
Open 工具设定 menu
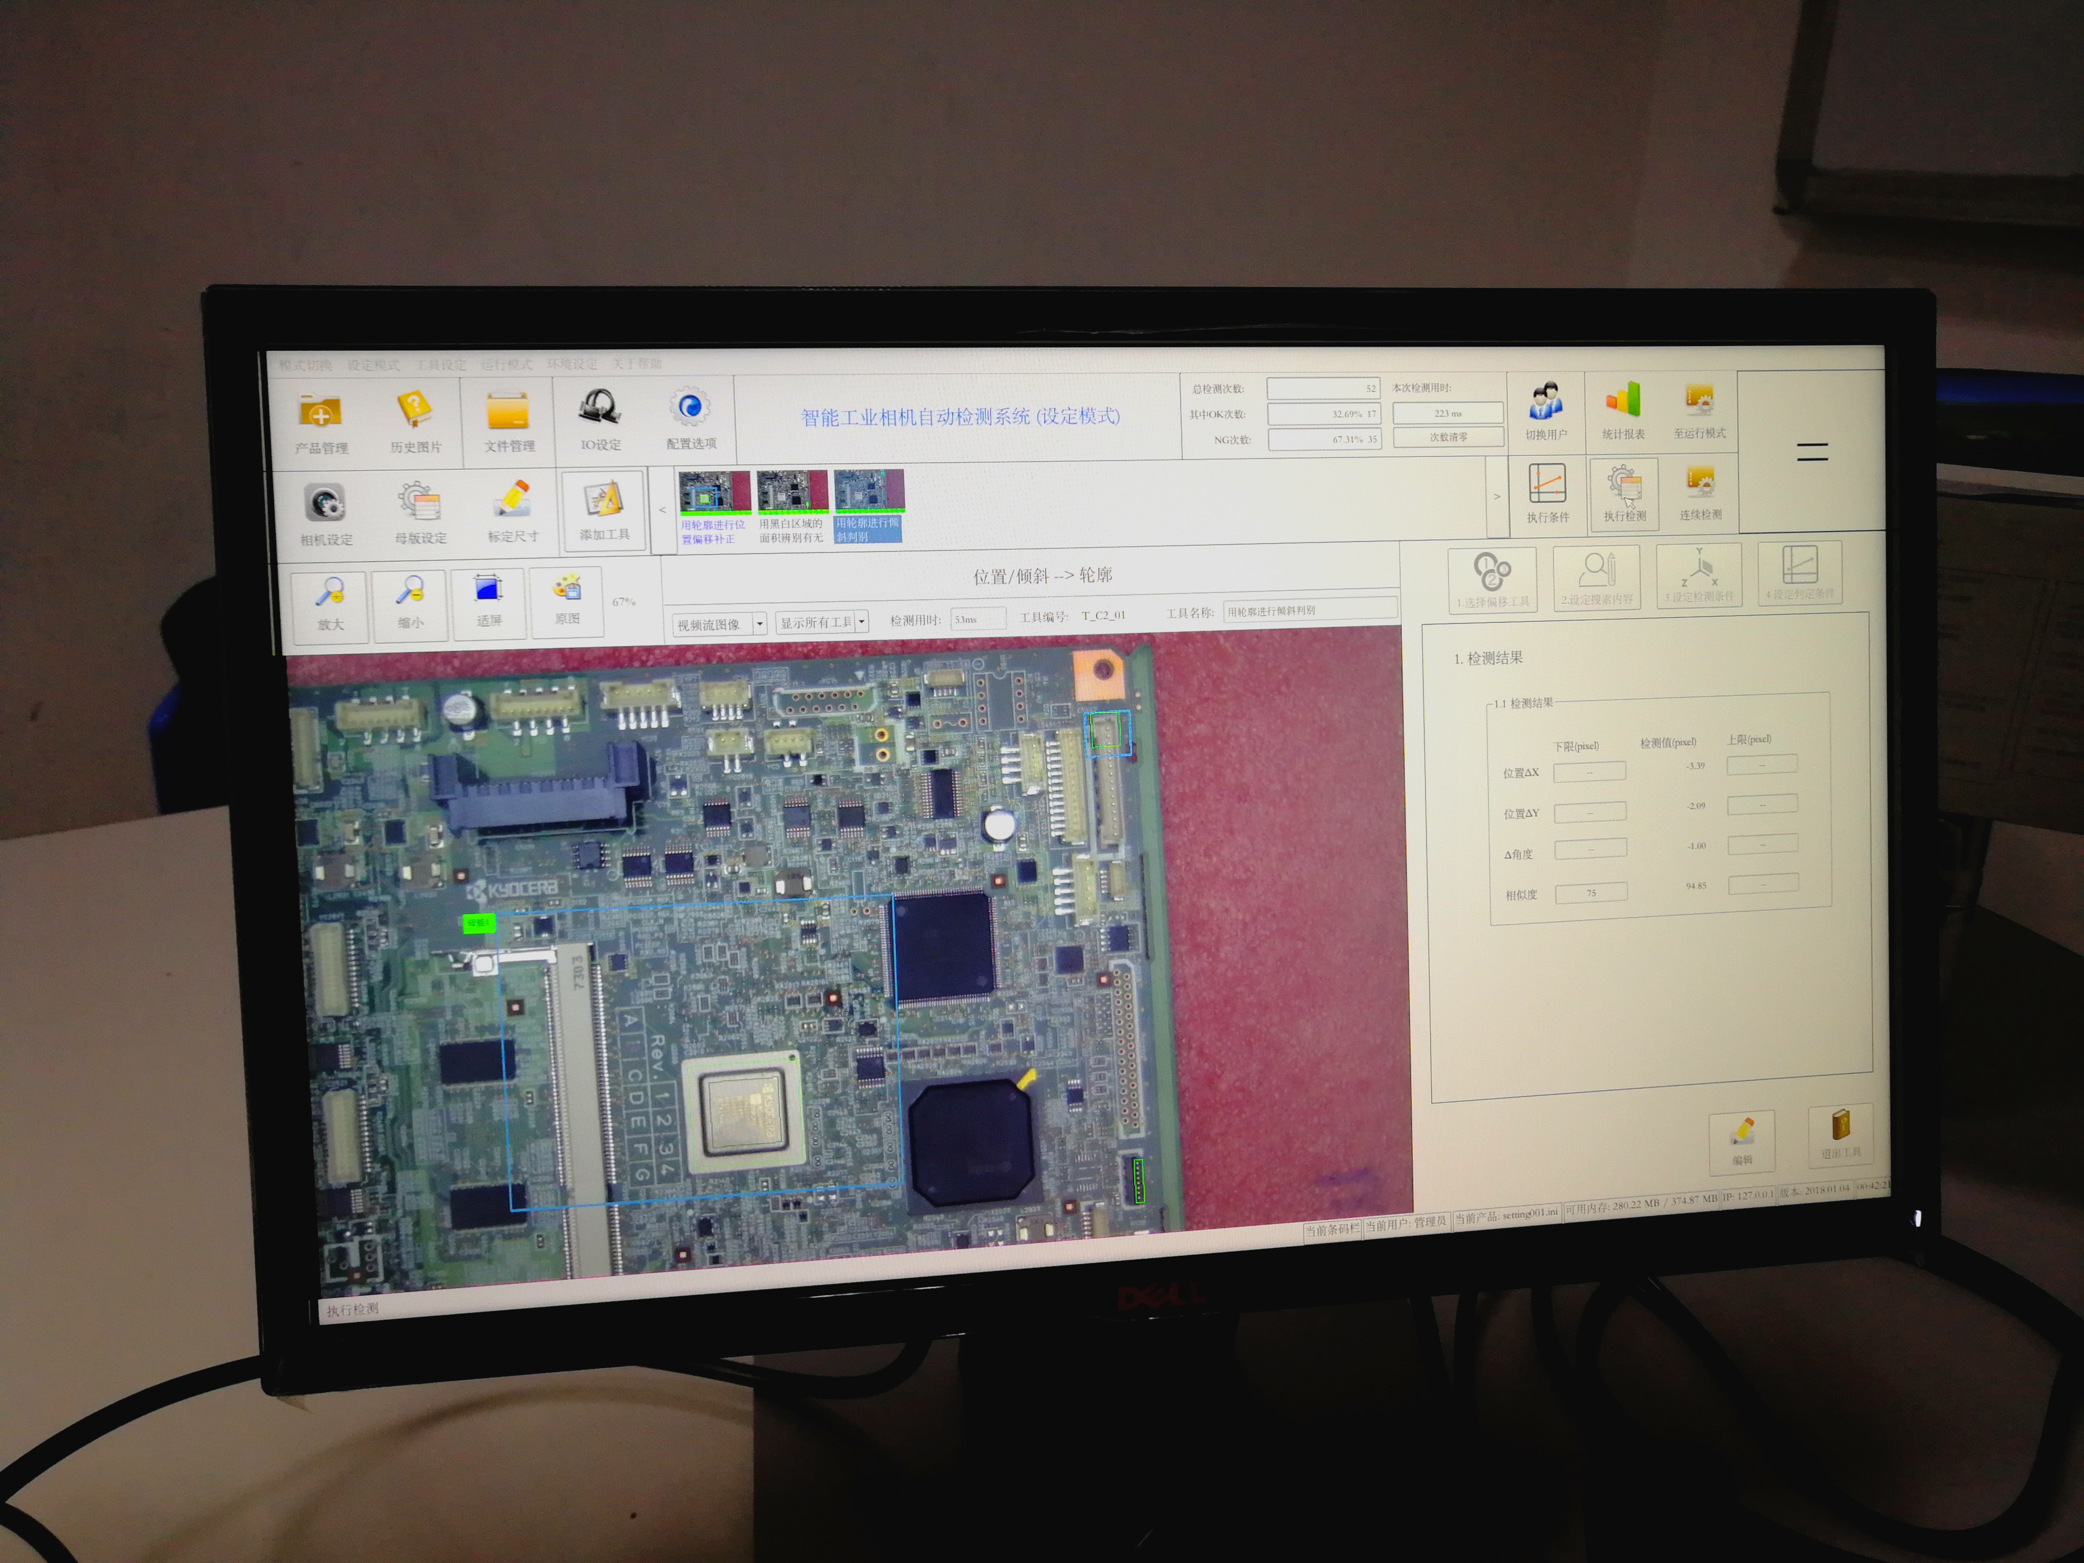[440, 363]
